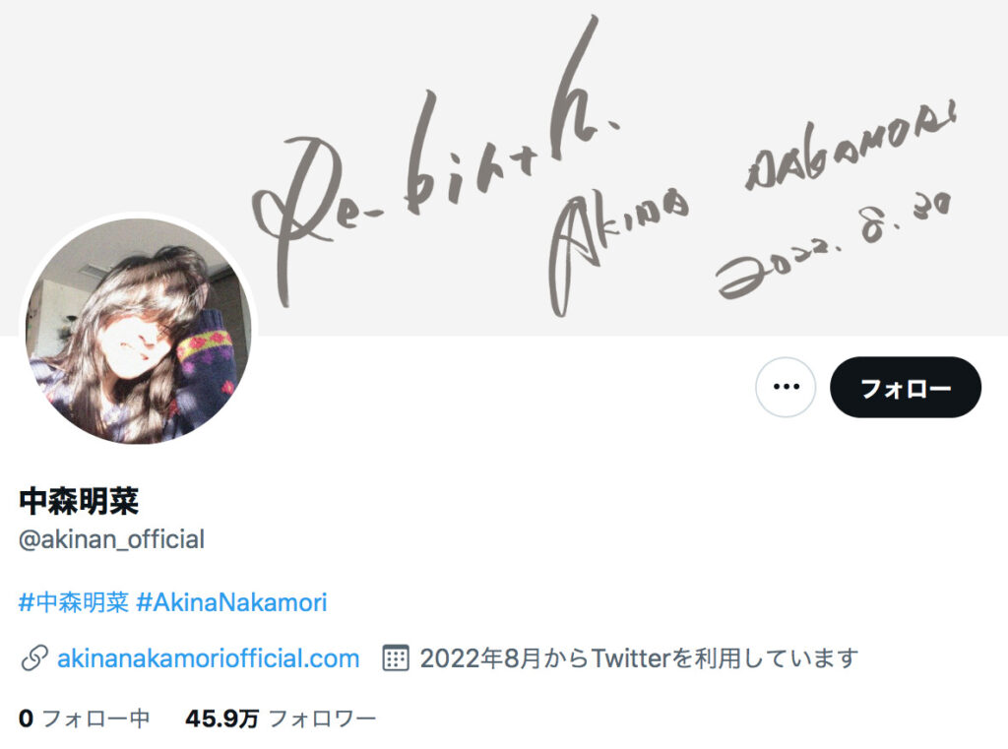Click the calendar icon next to join date
1008x749 pixels.
[396, 658]
